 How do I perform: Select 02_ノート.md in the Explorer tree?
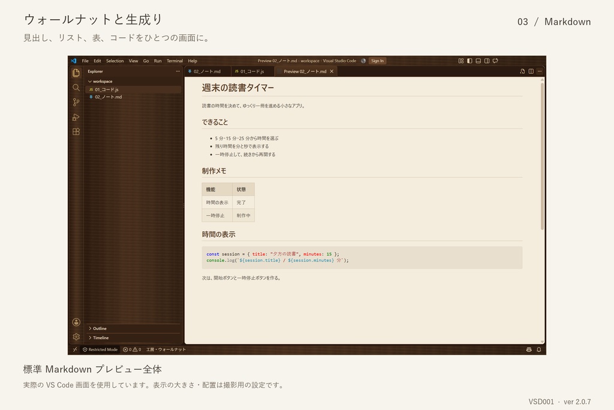133,97
